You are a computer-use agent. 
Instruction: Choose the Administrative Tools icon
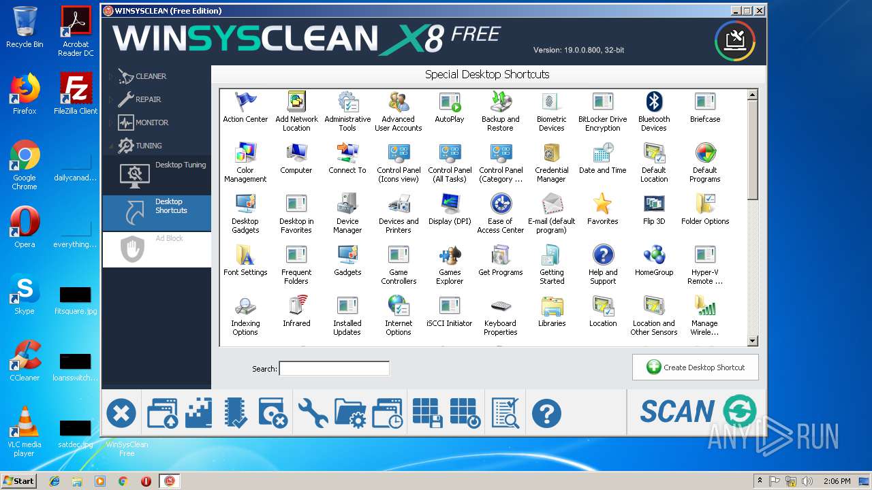coord(347,102)
